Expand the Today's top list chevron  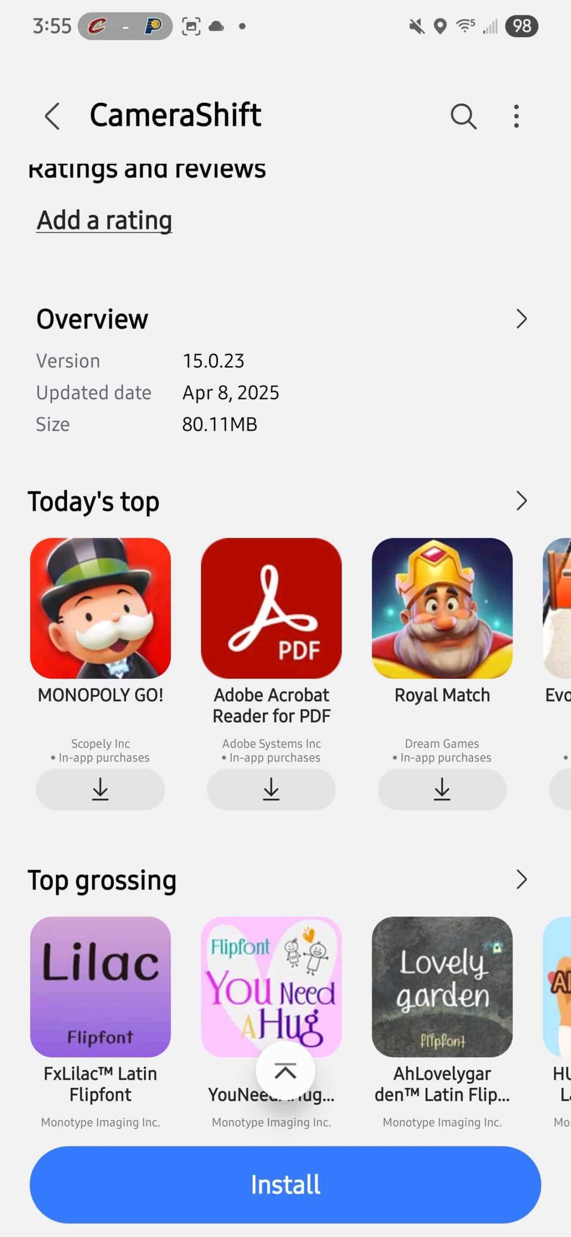point(522,501)
